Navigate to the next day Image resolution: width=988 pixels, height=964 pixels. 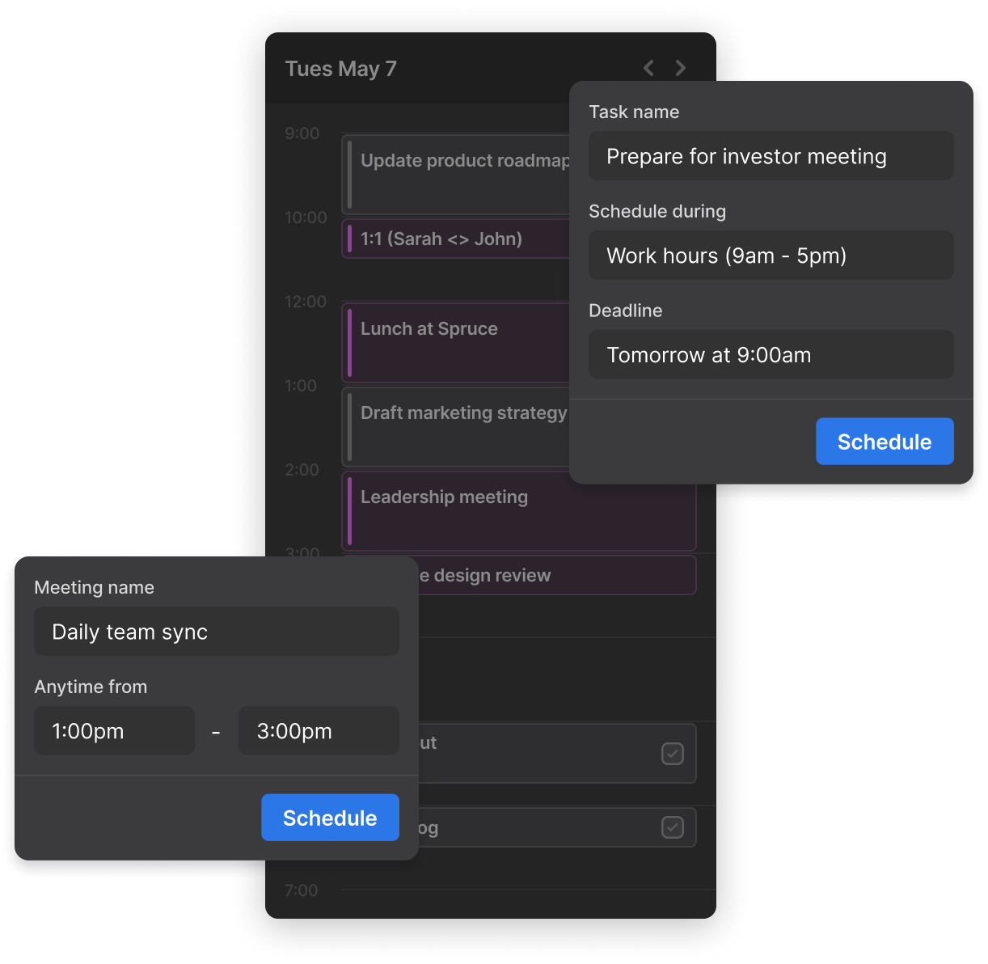tap(680, 68)
